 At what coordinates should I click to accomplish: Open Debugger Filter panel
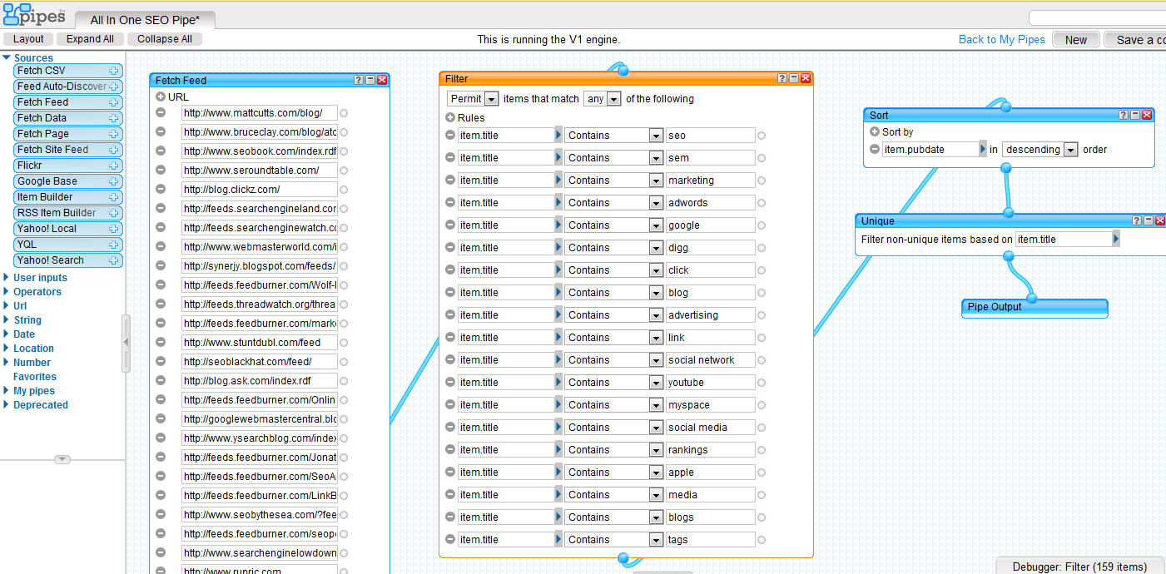pyautogui.click(x=1079, y=567)
